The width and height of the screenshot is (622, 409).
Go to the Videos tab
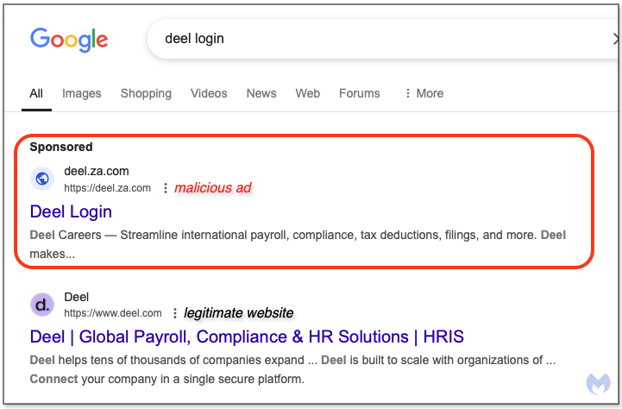(209, 93)
